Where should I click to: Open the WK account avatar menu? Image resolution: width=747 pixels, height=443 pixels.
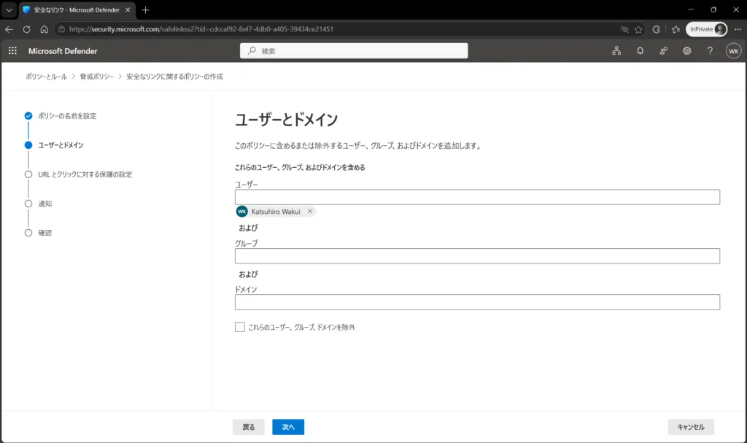(x=733, y=51)
